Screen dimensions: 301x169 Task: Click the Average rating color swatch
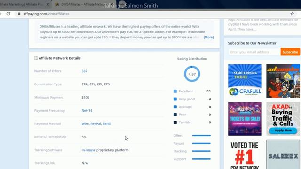coord(175,107)
